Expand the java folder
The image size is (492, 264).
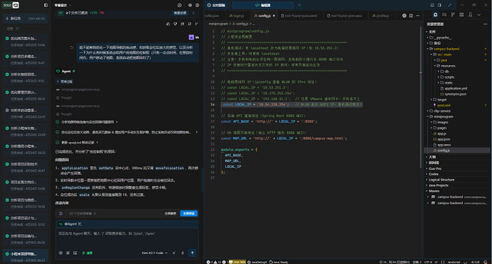[x=444, y=60]
